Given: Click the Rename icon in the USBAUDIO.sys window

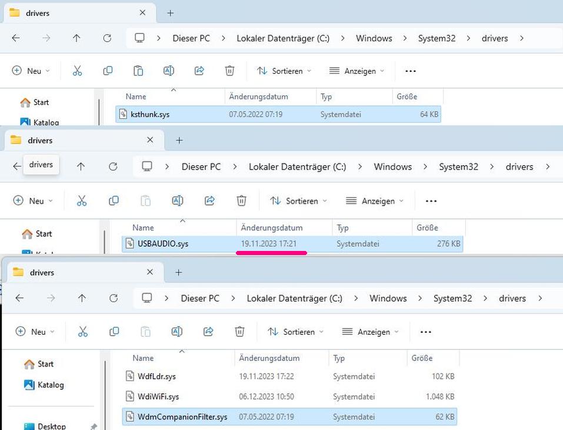Looking at the screenshot, I should click(177, 201).
